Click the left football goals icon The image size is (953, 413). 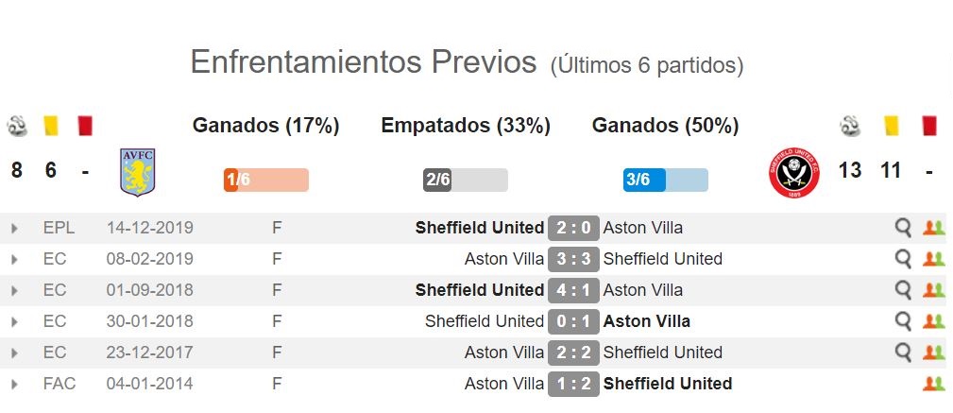(x=17, y=126)
